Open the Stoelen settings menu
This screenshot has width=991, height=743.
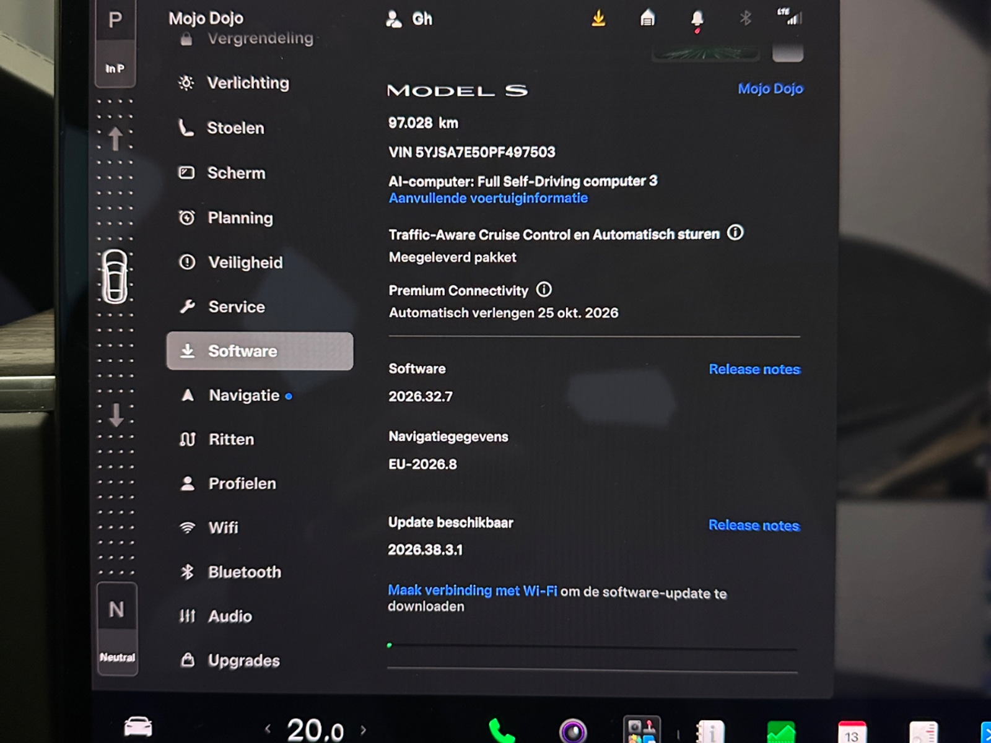point(221,128)
